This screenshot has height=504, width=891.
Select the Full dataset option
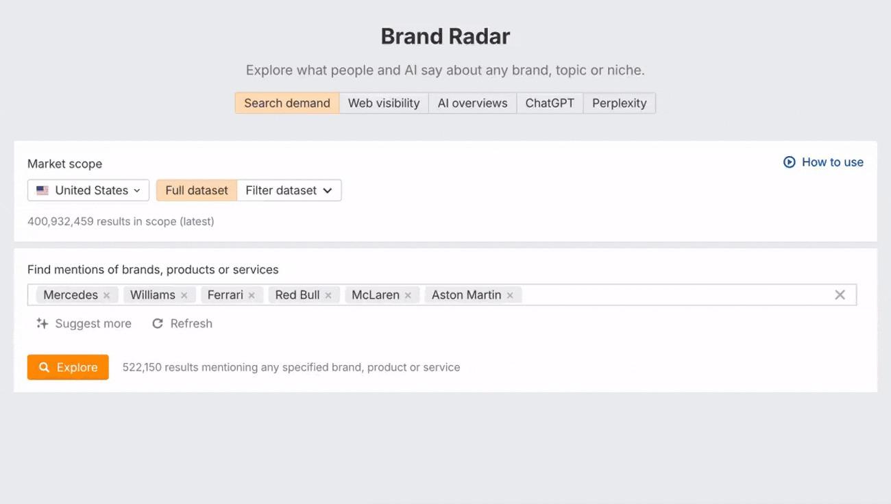click(x=196, y=190)
